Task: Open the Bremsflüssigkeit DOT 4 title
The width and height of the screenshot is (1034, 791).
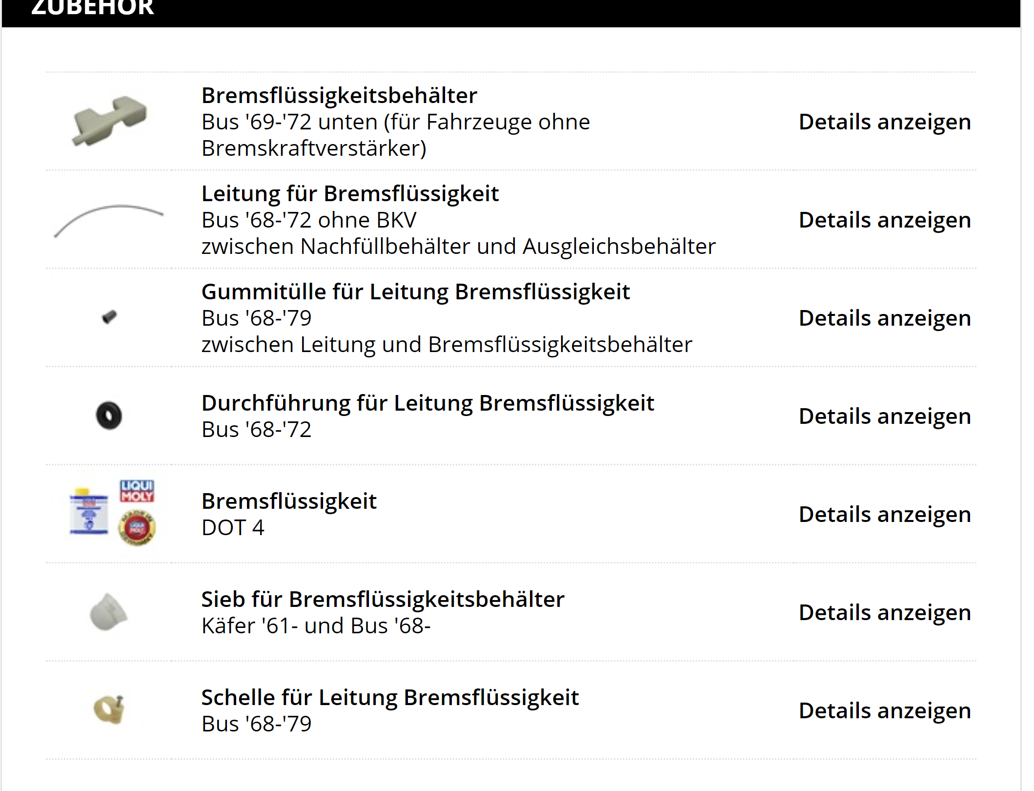Action: (x=289, y=501)
